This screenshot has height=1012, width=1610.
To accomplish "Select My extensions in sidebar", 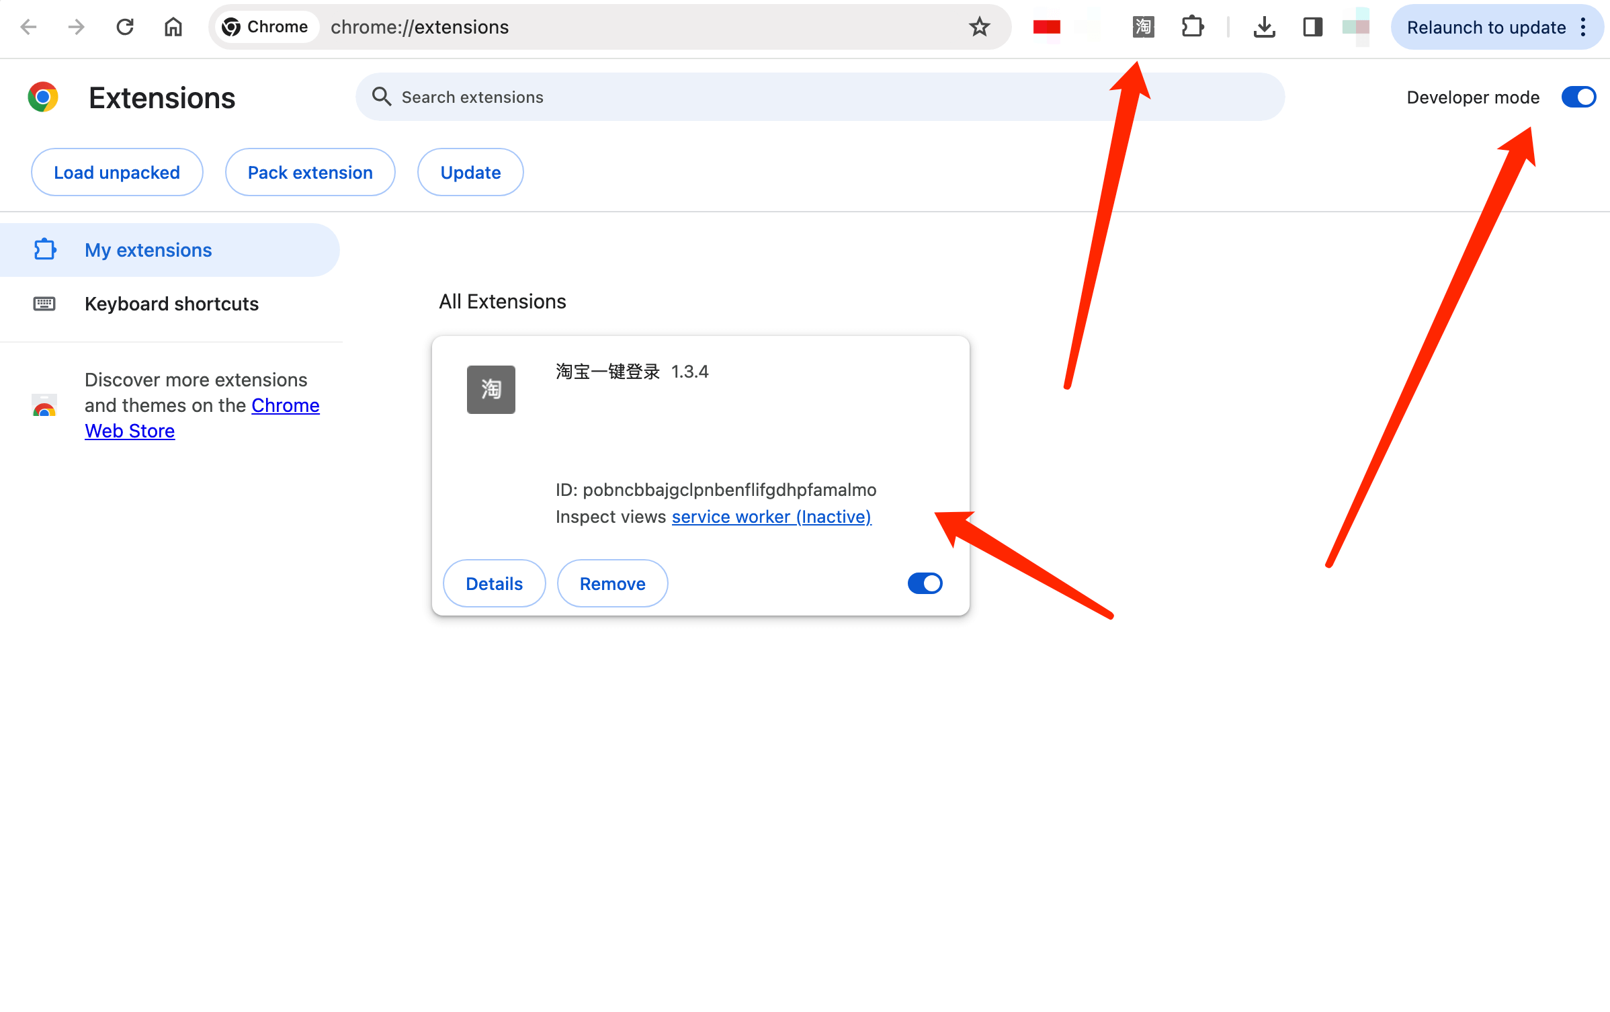I will tap(148, 250).
